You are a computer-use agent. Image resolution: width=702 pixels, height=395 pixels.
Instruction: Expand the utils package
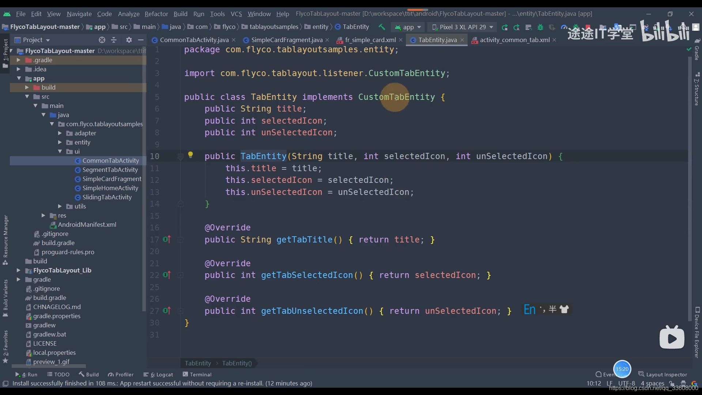tap(60, 206)
